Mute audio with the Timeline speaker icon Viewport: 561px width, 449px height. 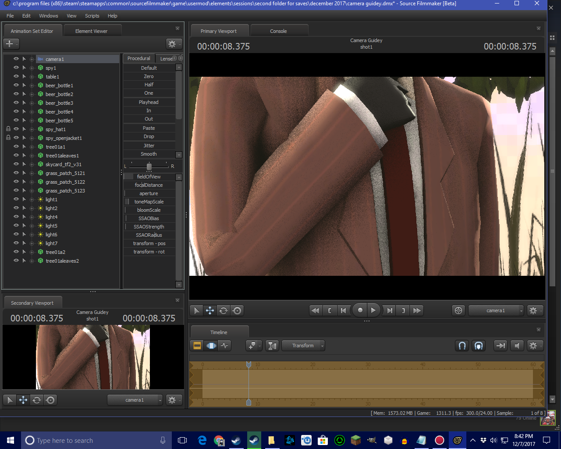(517, 346)
